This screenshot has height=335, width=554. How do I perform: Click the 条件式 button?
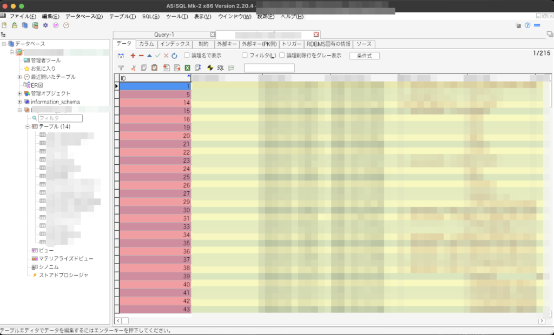(365, 56)
